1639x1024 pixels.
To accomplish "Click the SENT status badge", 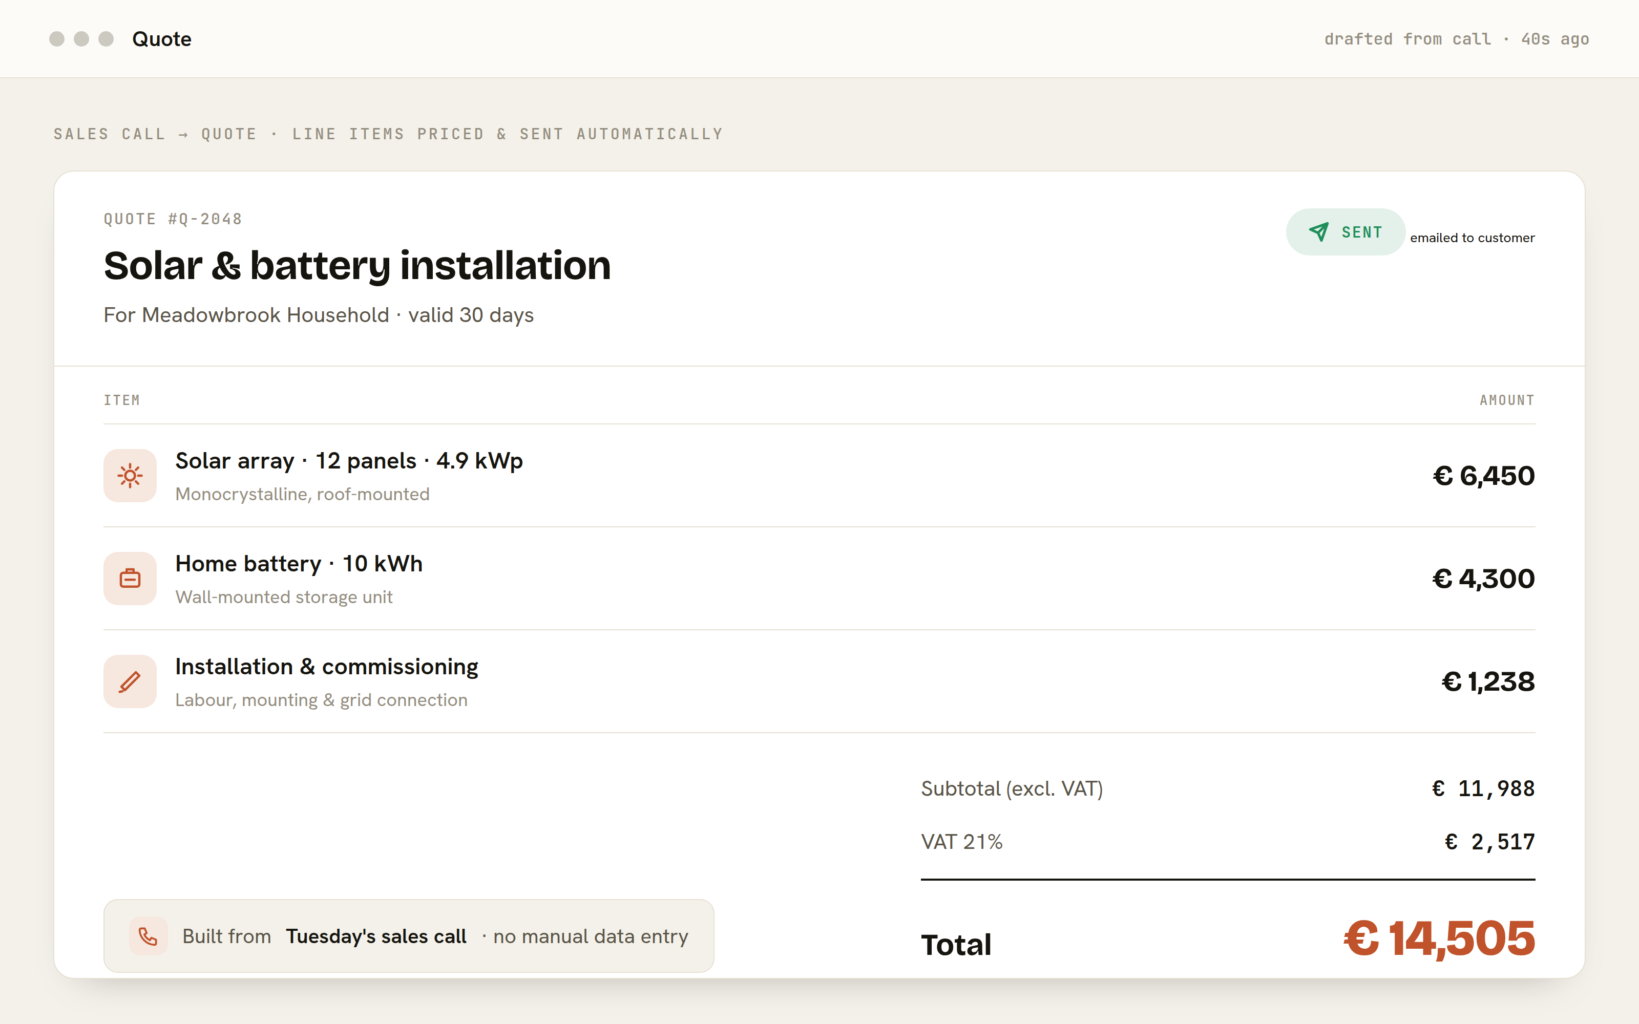I will click(1345, 232).
